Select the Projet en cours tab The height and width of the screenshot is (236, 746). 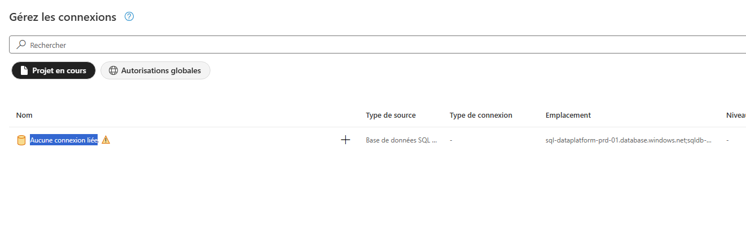(54, 70)
